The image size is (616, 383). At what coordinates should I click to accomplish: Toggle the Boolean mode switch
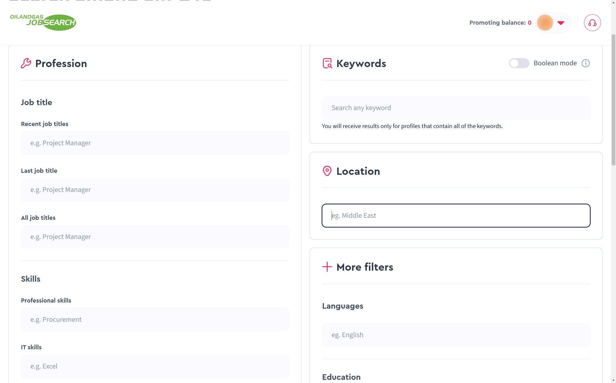click(519, 63)
